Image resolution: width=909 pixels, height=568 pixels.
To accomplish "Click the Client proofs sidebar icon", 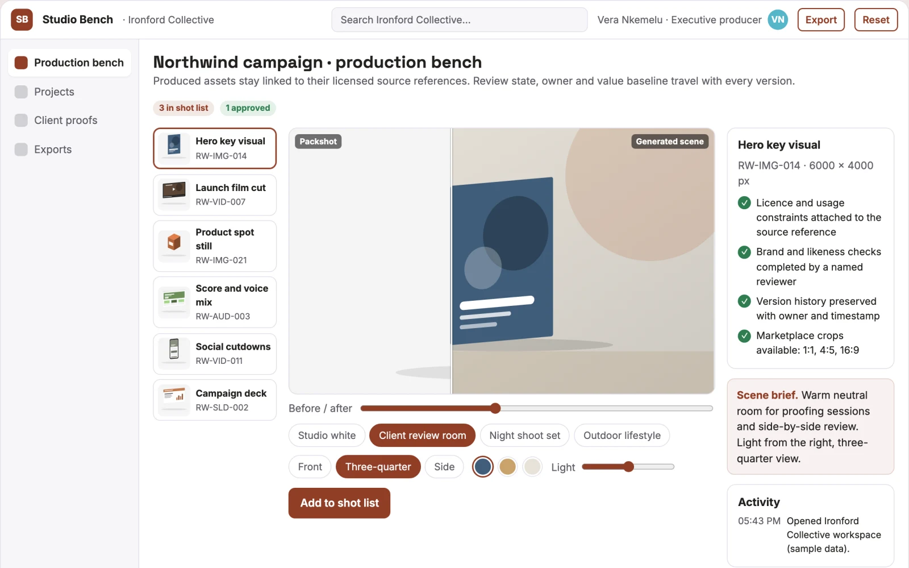I will pos(21,120).
